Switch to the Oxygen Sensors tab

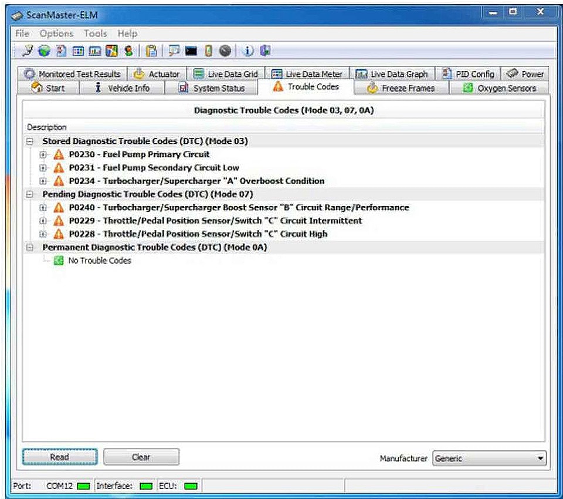[499, 88]
